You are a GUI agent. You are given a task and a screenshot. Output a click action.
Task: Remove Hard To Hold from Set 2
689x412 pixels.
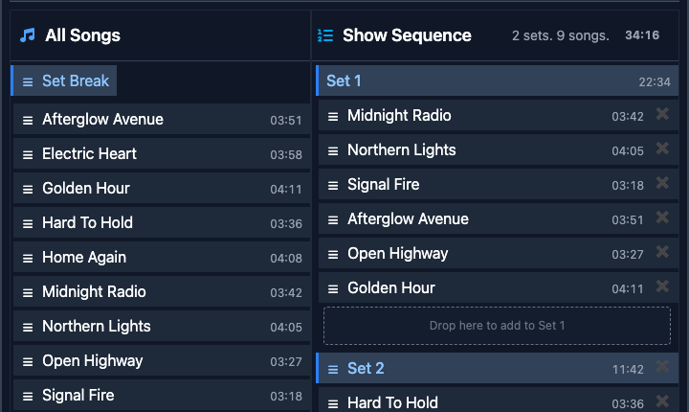(662, 402)
